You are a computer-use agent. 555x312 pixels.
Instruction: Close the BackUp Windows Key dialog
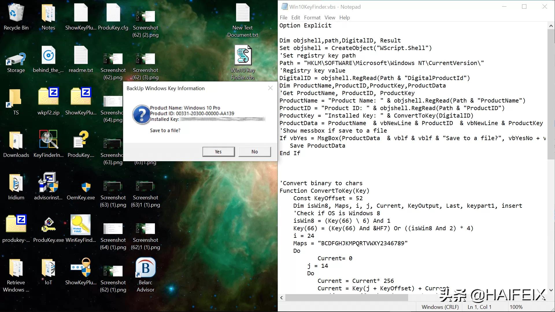click(270, 88)
